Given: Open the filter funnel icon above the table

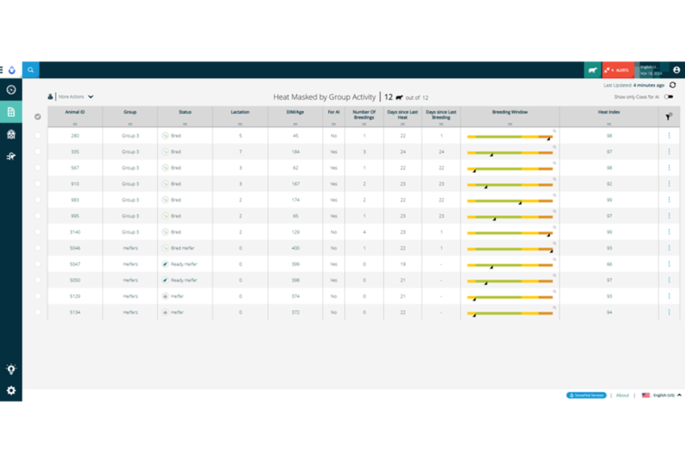Looking at the screenshot, I should pos(667,116).
